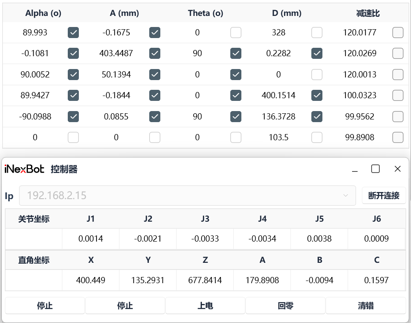Tick the A checkbox in the 103.5 row

(155, 137)
